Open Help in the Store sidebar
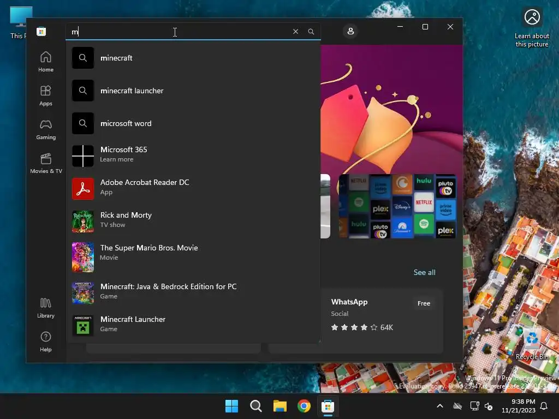Screen dimensions: 559x419 coord(46,342)
